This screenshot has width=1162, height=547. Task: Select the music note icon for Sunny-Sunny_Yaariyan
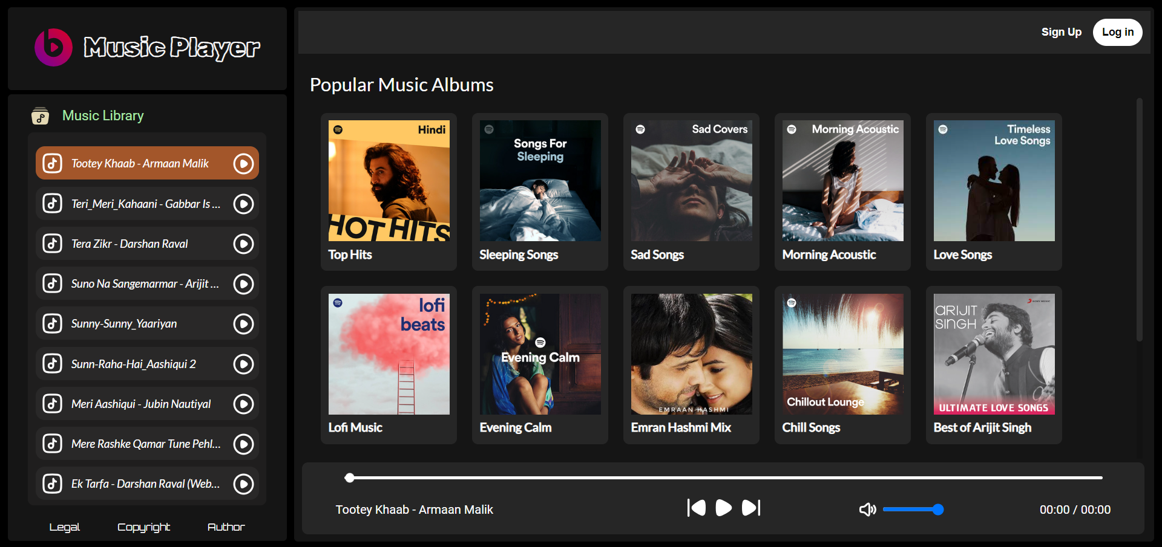(53, 323)
